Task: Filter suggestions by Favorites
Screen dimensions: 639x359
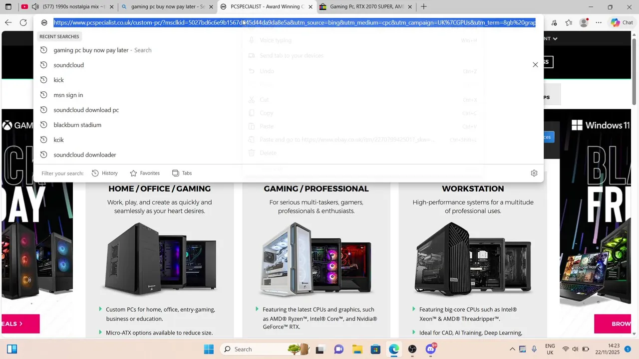Action: (145, 173)
